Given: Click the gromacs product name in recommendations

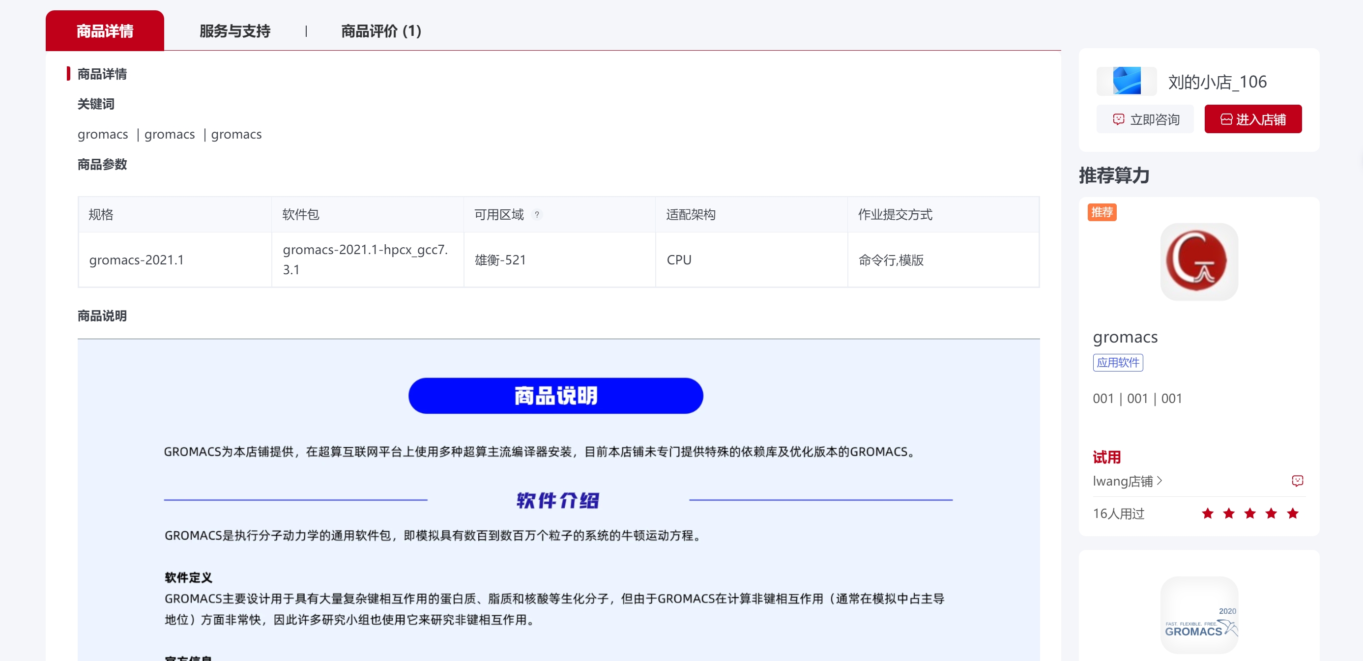Looking at the screenshot, I should [x=1125, y=337].
